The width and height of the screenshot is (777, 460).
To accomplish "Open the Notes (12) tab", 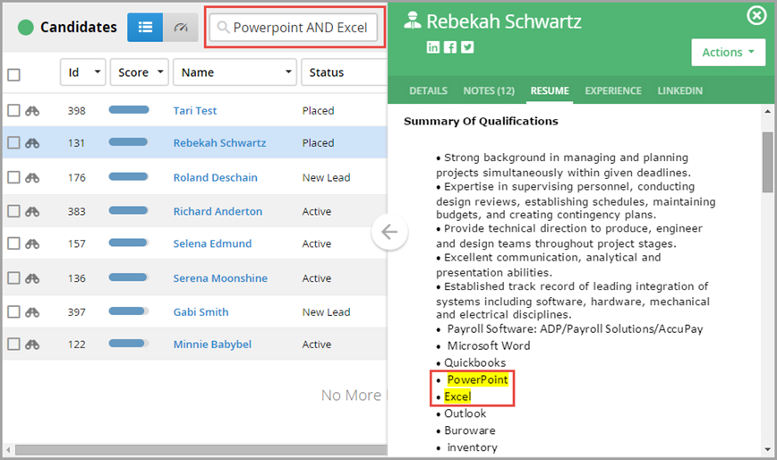I will [x=489, y=91].
